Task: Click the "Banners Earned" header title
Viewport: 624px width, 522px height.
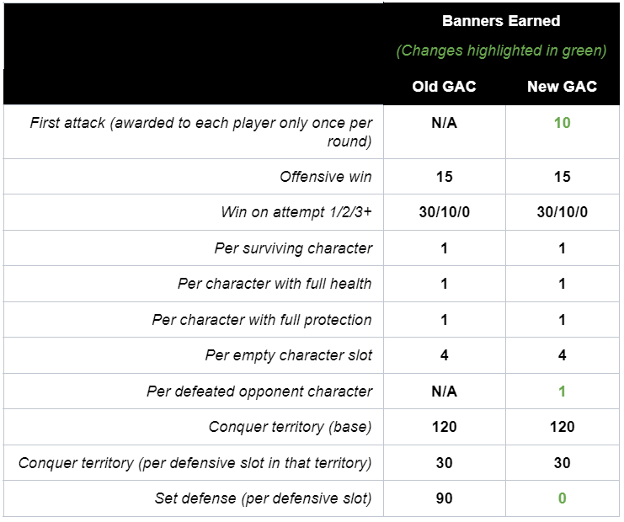Action: point(501,20)
